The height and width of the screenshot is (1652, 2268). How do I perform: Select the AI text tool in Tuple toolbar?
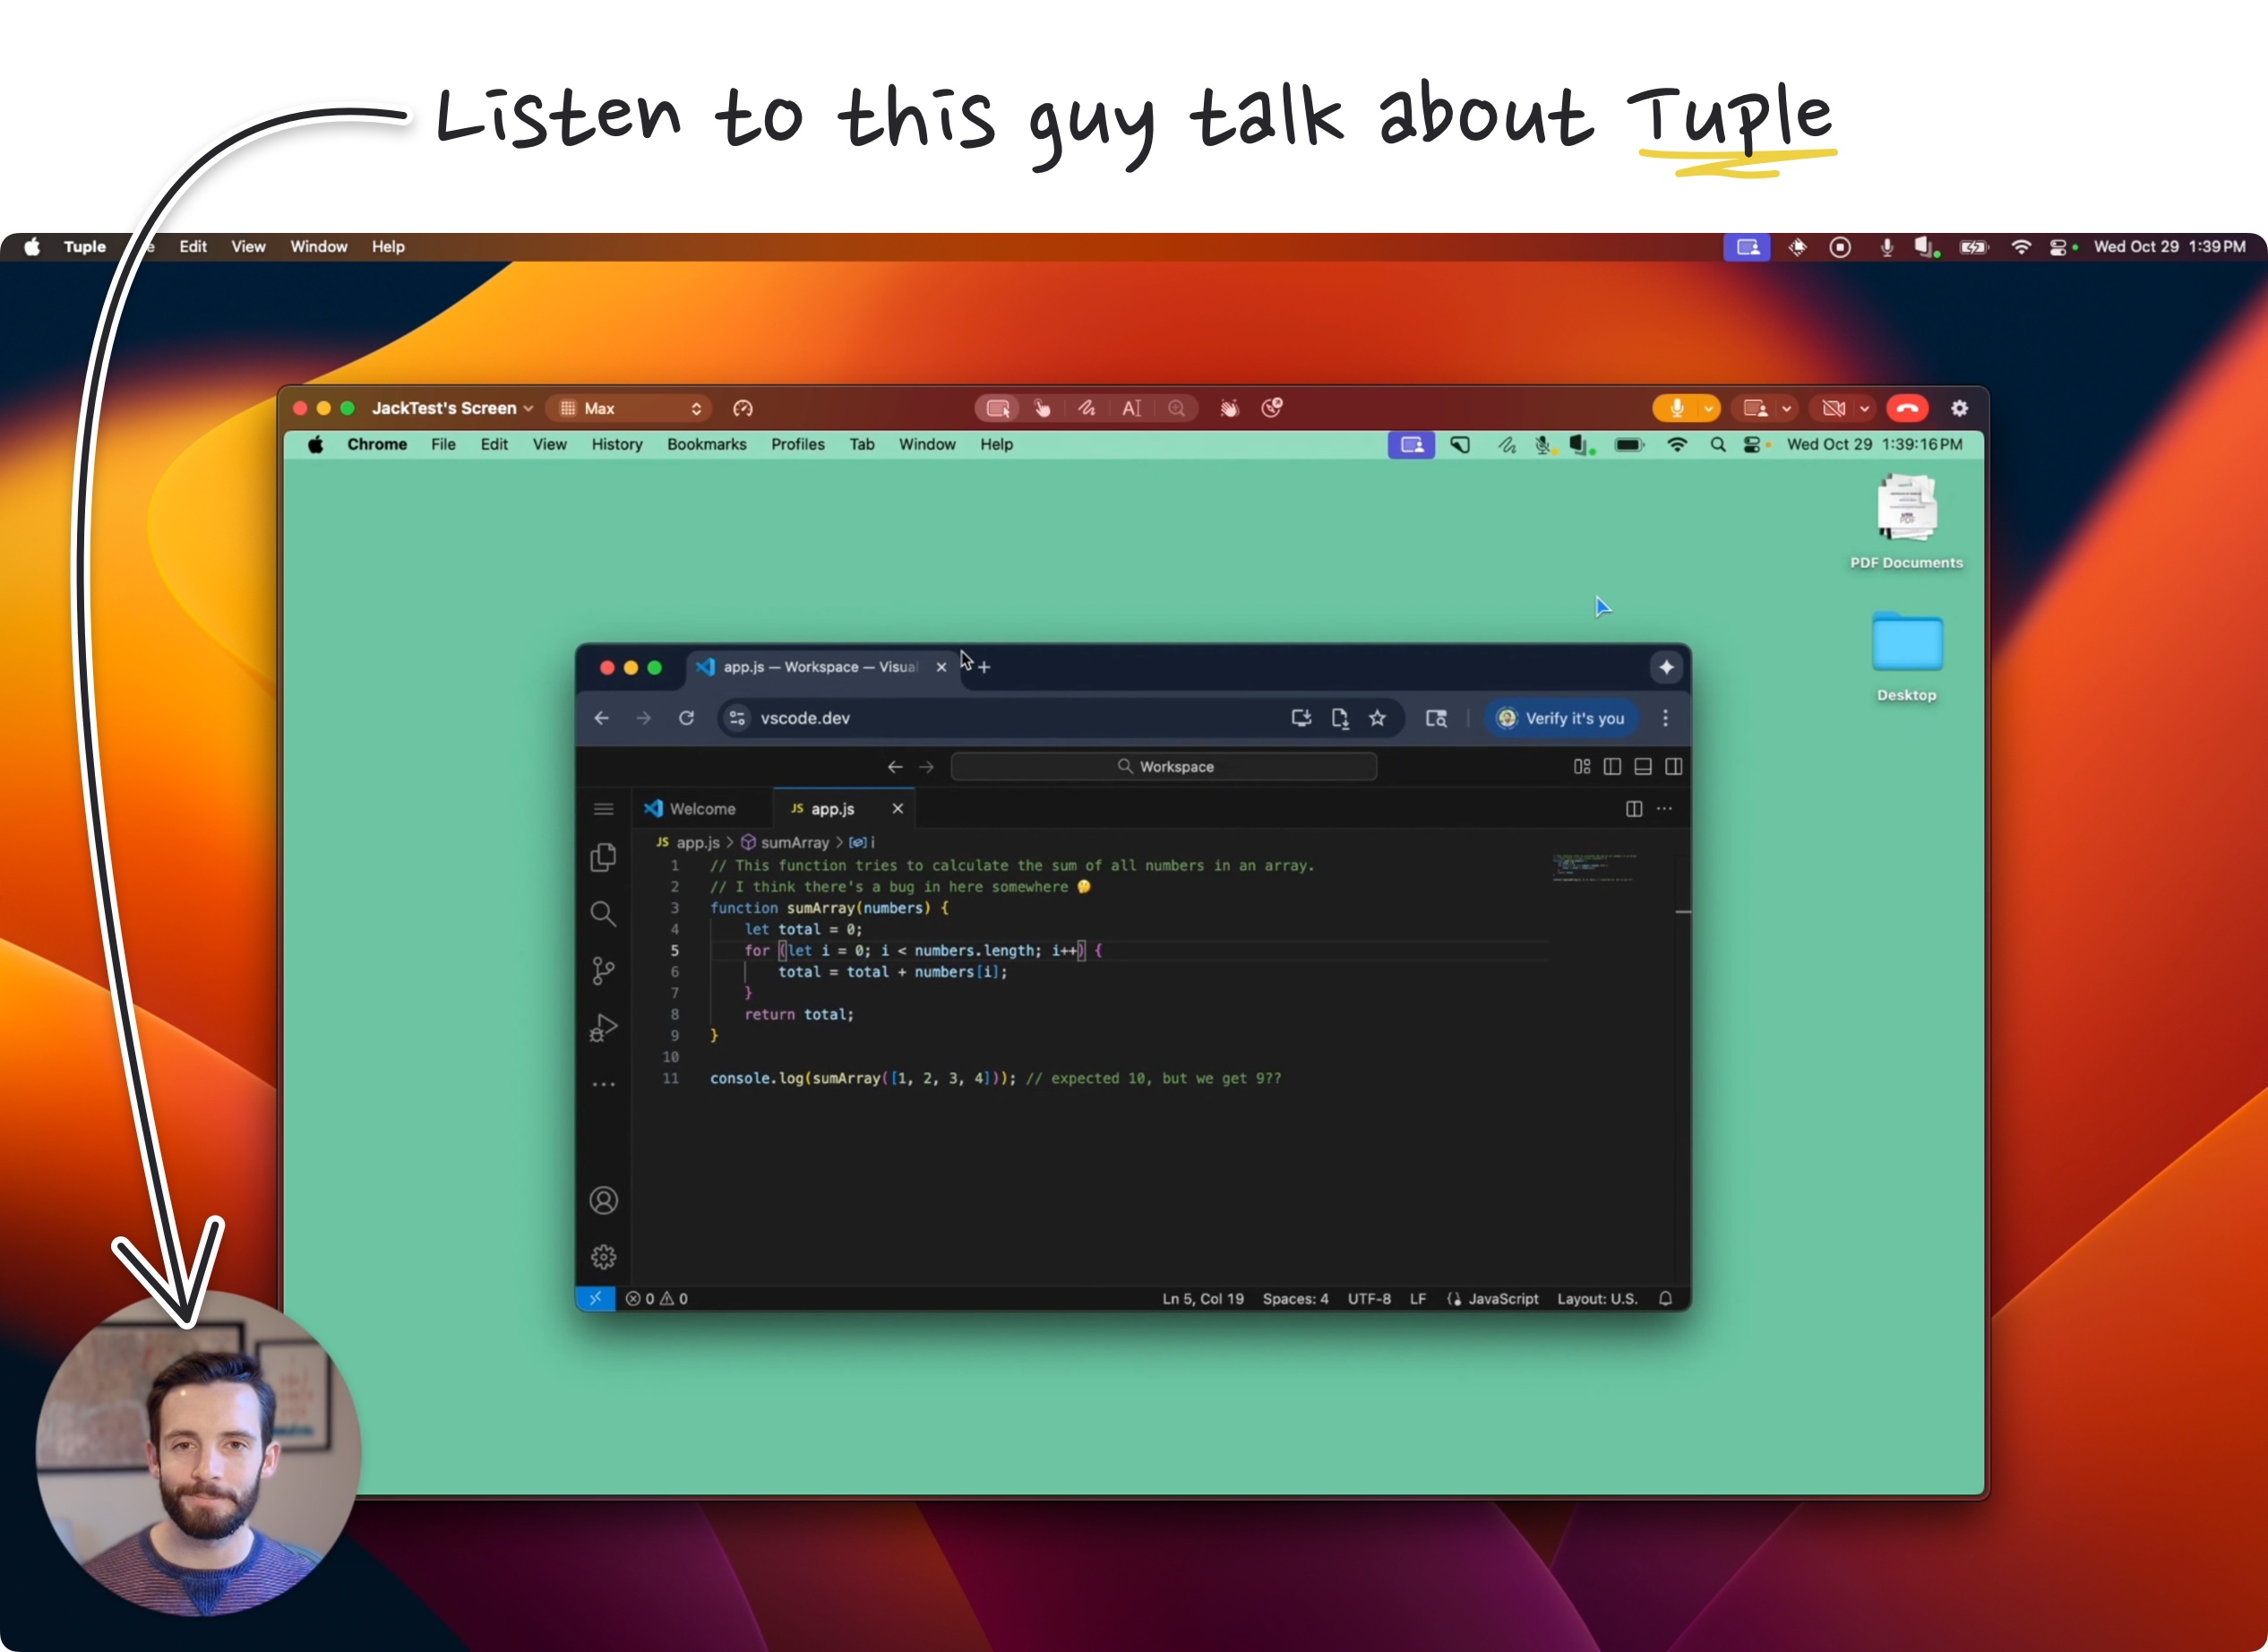coord(1131,408)
